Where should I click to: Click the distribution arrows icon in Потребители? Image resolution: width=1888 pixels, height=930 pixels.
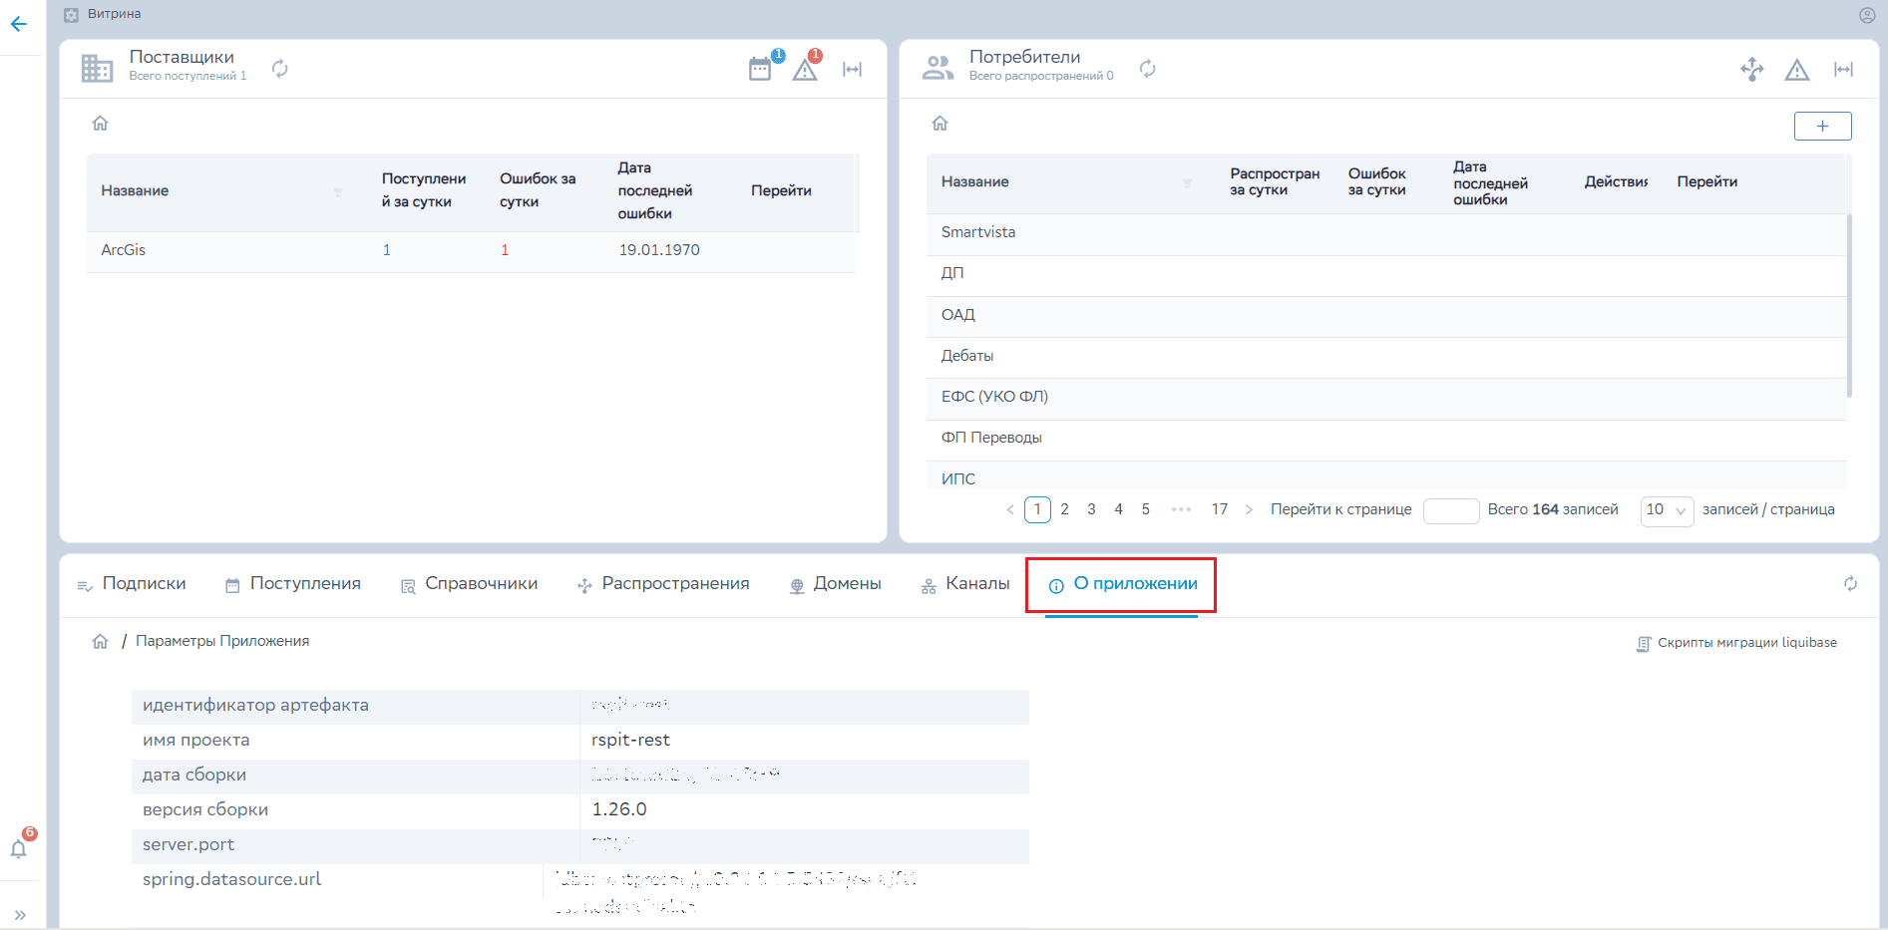(1751, 69)
